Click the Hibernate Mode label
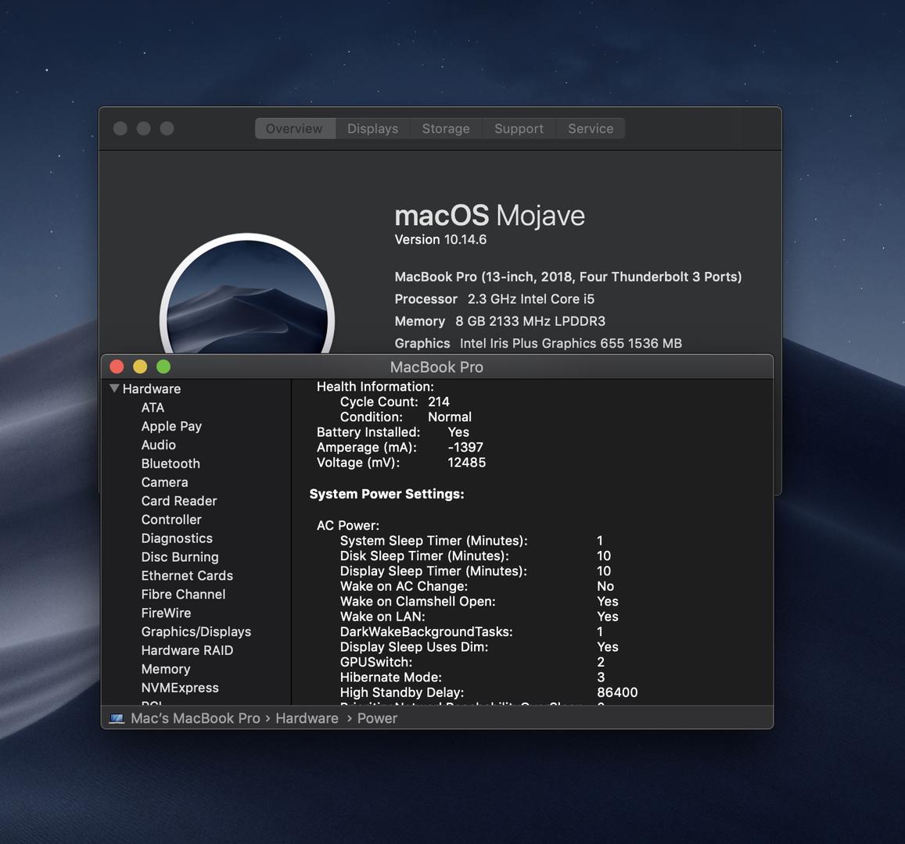Viewport: 905px width, 844px height. 391,678
